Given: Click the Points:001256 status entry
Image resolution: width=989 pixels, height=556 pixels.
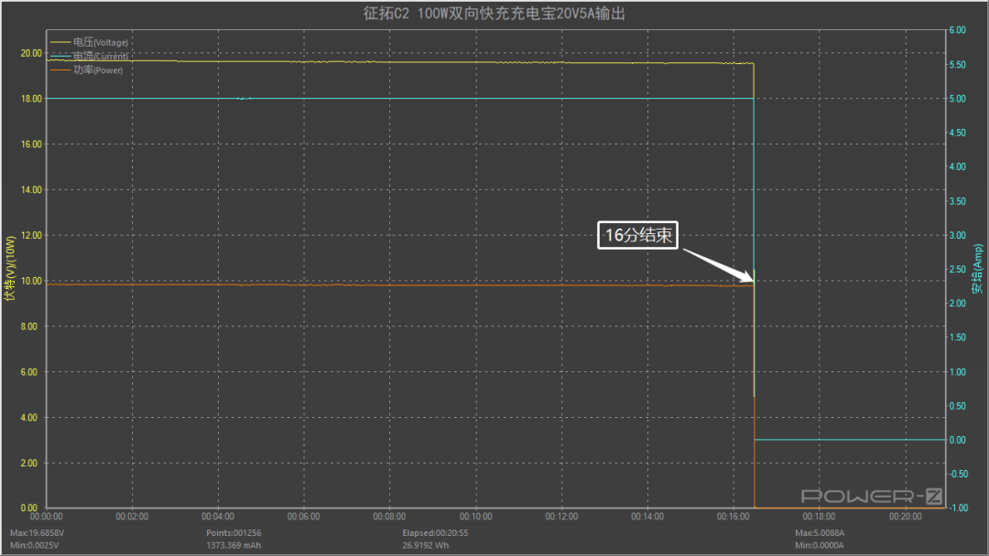Looking at the screenshot, I should [234, 533].
